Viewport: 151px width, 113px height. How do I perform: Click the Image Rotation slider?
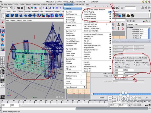(134, 73)
